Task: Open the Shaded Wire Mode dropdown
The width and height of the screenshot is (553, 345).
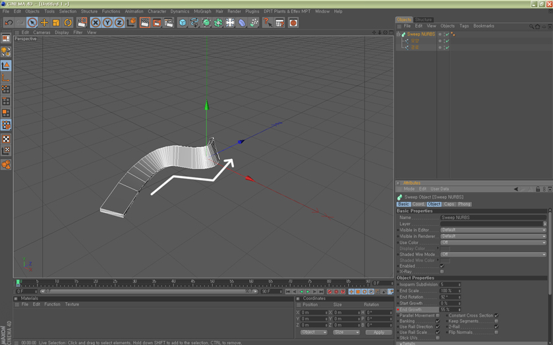Action: click(493, 254)
